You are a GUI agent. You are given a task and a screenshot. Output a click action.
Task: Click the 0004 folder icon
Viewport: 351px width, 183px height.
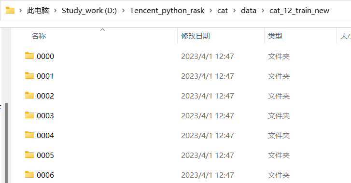29,135
